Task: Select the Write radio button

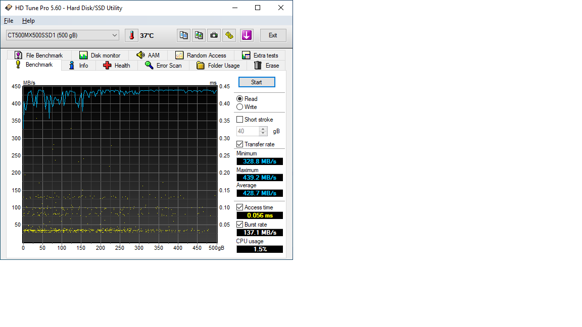Action: pyautogui.click(x=247, y=107)
